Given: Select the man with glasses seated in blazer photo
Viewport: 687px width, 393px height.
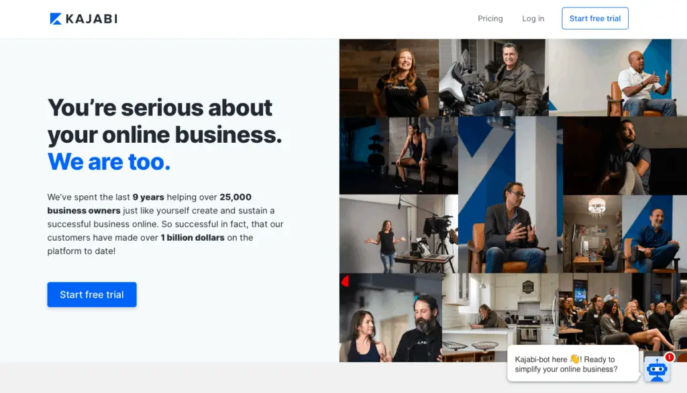Looking at the screenshot, I should coord(511,194).
